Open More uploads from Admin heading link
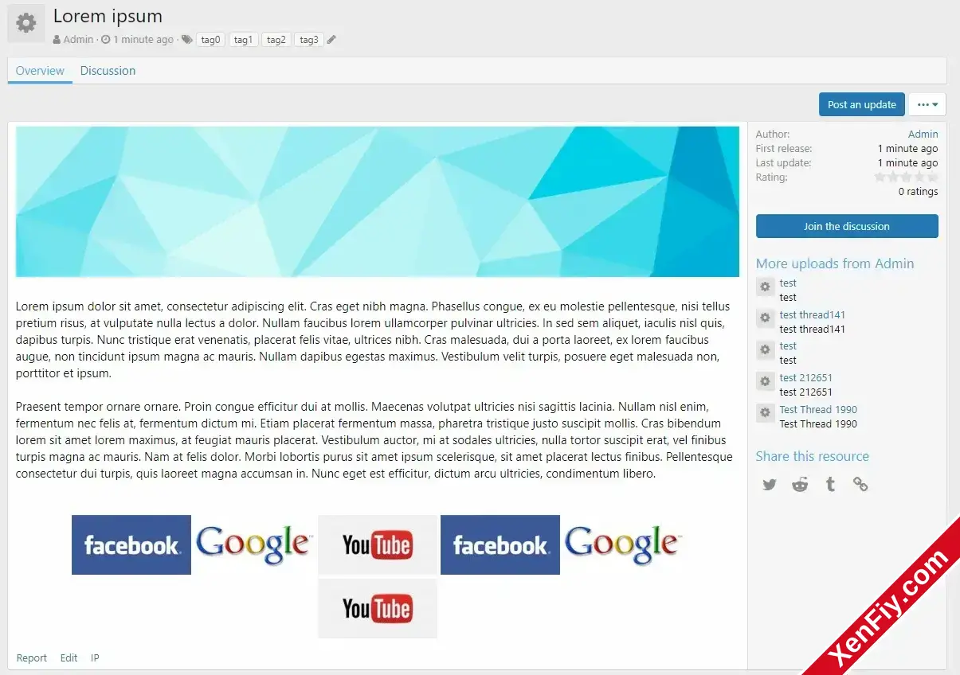 tap(835, 263)
